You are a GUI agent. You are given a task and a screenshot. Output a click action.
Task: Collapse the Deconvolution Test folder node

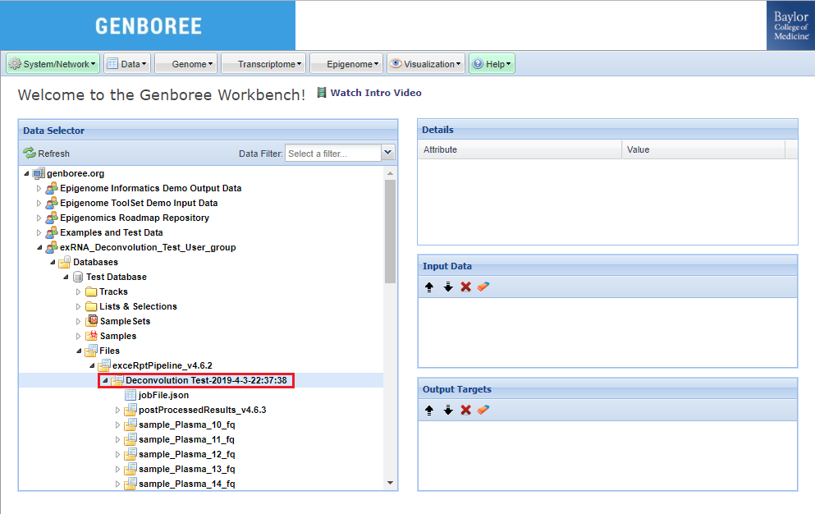pyautogui.click(x=104, y=381)
